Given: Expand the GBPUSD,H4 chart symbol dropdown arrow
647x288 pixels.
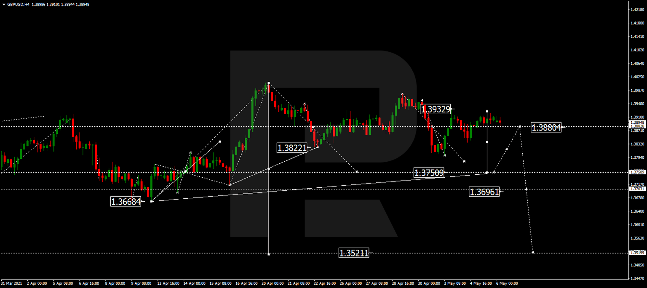Looking at the screenshot, I should click(4, 4).
